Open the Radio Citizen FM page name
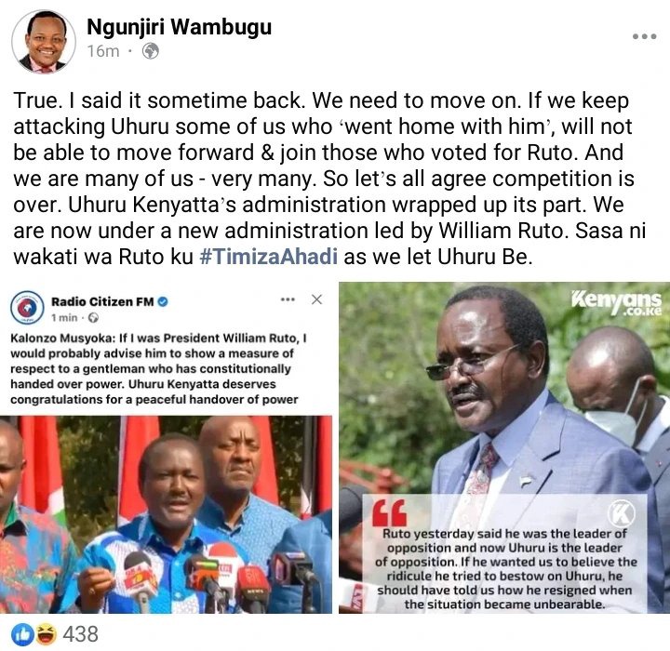This screenshot has width=670, height=651. tap(102, 301)
